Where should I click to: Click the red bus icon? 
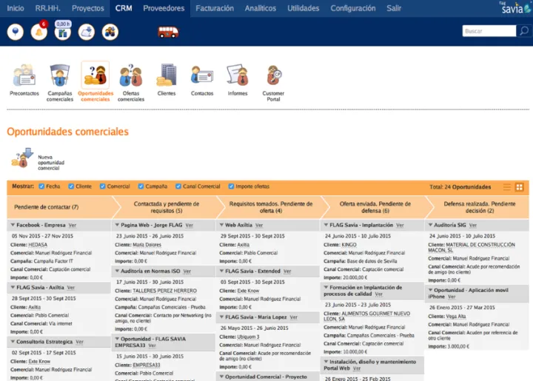pos(168,32)
